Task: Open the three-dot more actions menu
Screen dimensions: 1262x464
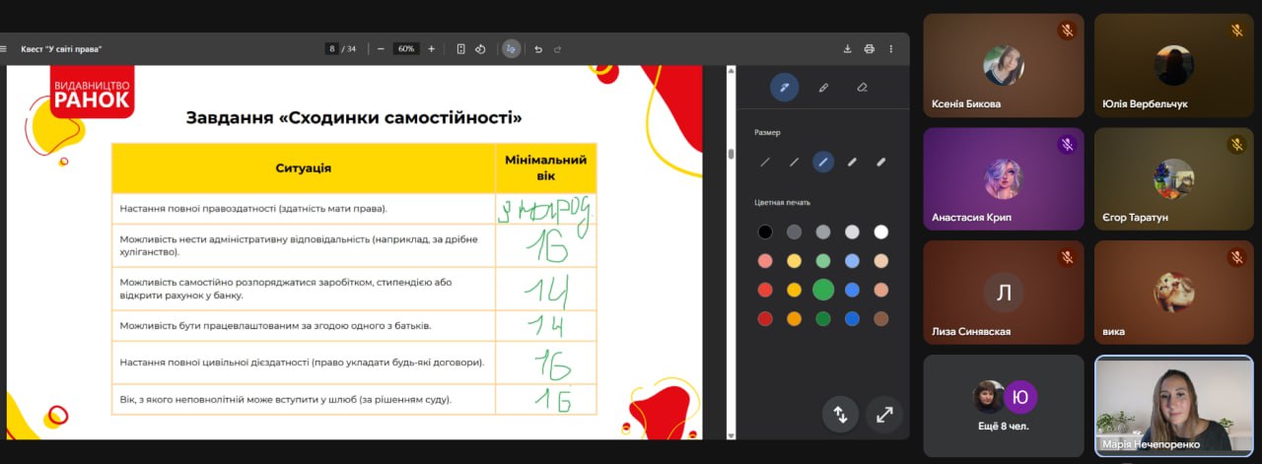Action: pyautogui.click(x=891, y=49)
